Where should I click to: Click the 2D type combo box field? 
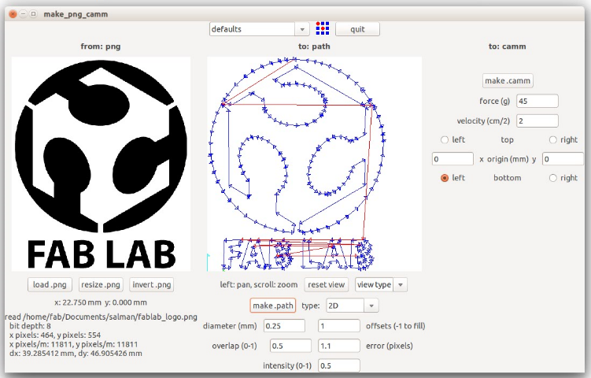pyautogui.click(x=345, y=306)
